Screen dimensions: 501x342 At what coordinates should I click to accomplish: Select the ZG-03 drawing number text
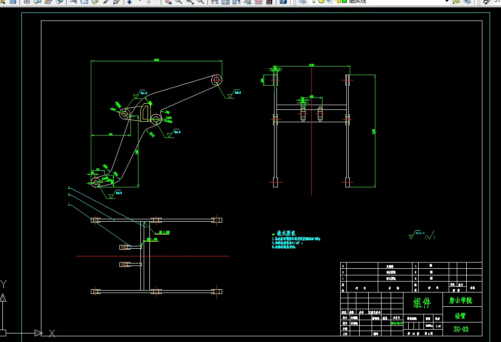click(x=461, y=329)
